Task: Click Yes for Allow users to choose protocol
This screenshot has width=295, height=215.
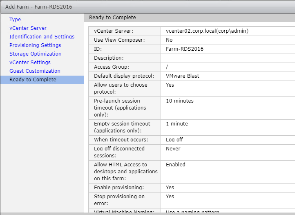Action: click(170, 85)
